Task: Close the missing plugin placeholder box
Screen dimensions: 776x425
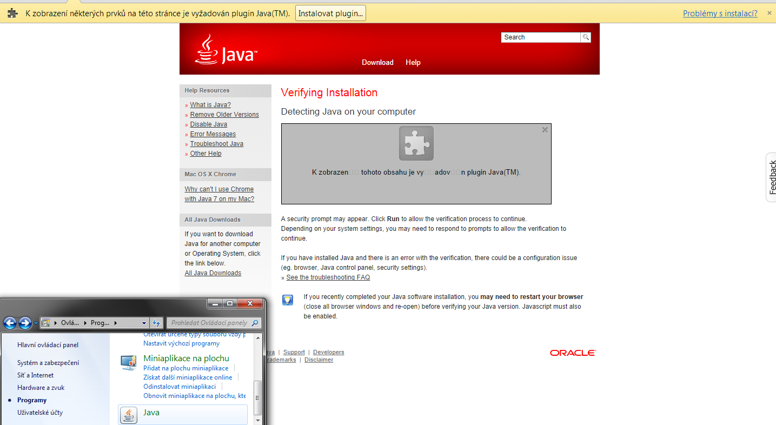Action: pyautogui.click(x=545, y=130)
